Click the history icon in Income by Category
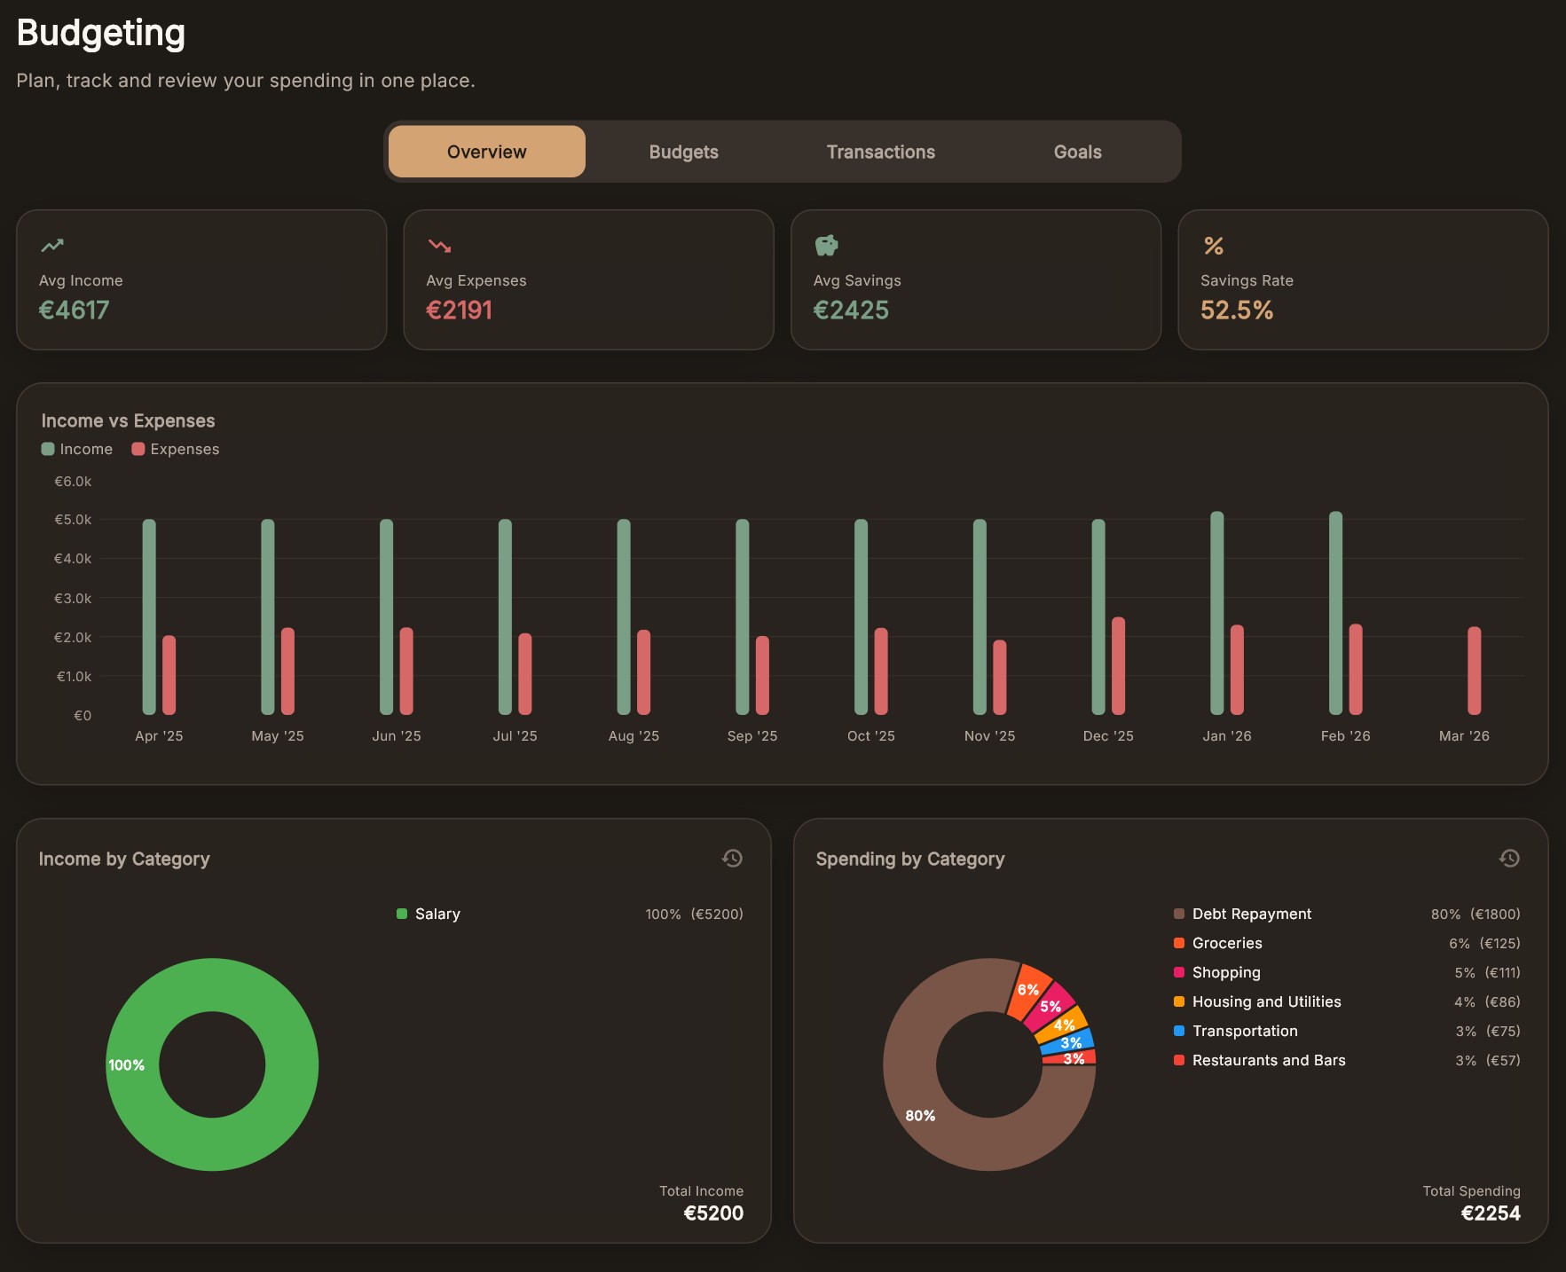This screenshot has width=1566, height=1272. coord(732,858)
